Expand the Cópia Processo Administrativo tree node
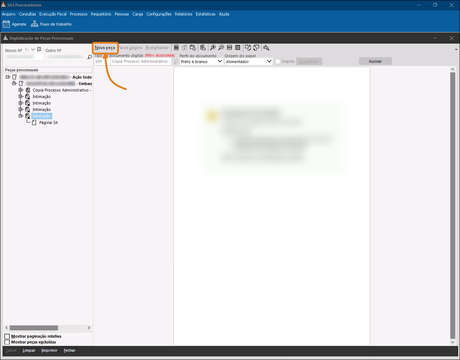This screenshot has height=360, width=460. [21, 90]
